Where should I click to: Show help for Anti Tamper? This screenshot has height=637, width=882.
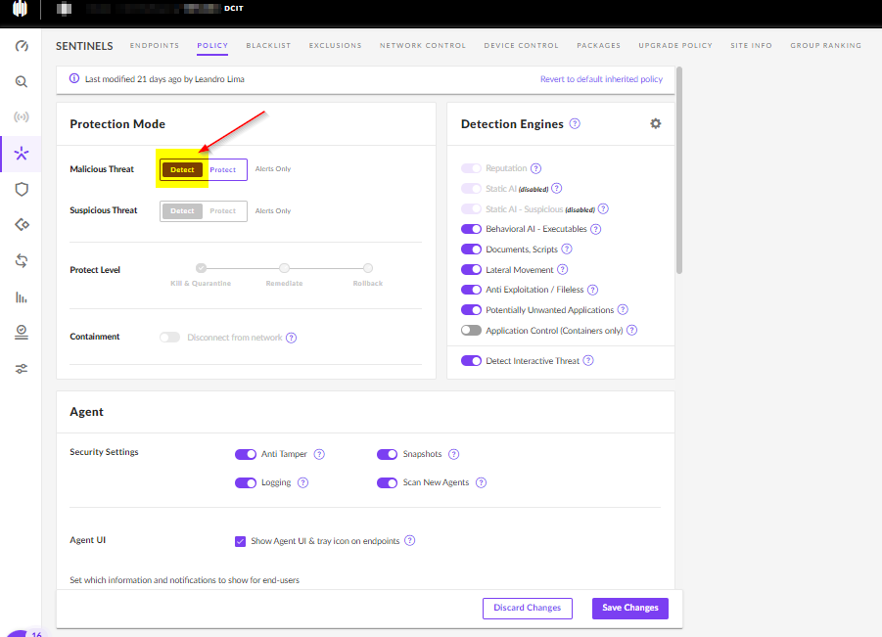(x=319, y=454)
